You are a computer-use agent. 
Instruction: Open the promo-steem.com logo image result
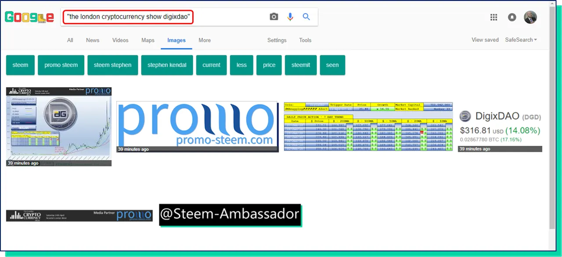tap(198, 127)
